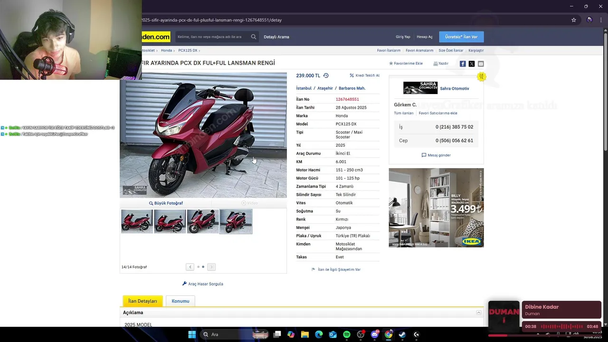
Task: Open the Honda breadcrumb link
Action: coord(166,50)
